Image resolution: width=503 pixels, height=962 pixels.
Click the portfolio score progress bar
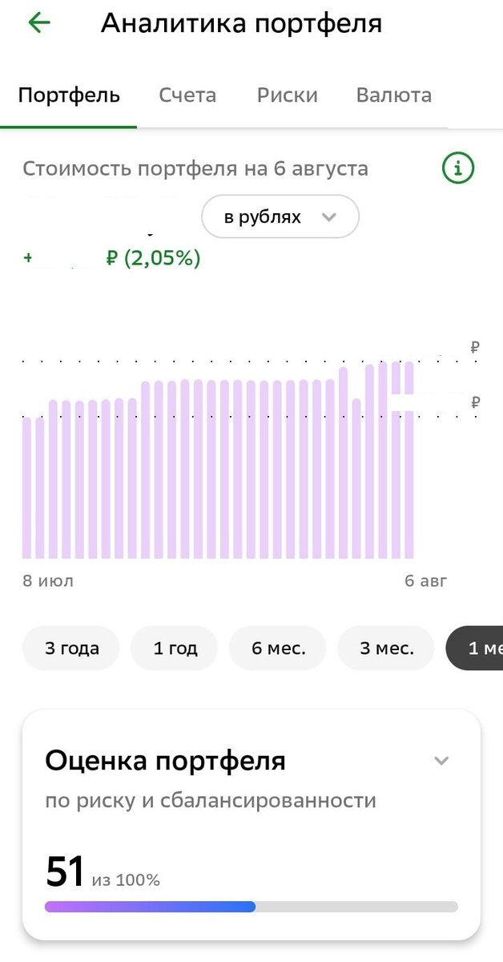coord(251,907)
